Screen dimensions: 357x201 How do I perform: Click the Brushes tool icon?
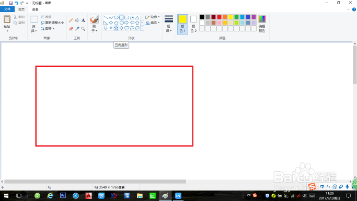94,19
